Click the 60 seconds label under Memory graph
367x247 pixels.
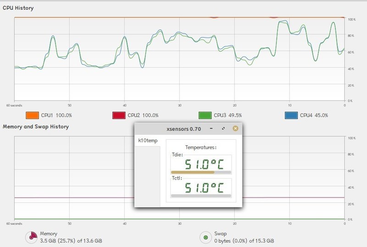14,224
